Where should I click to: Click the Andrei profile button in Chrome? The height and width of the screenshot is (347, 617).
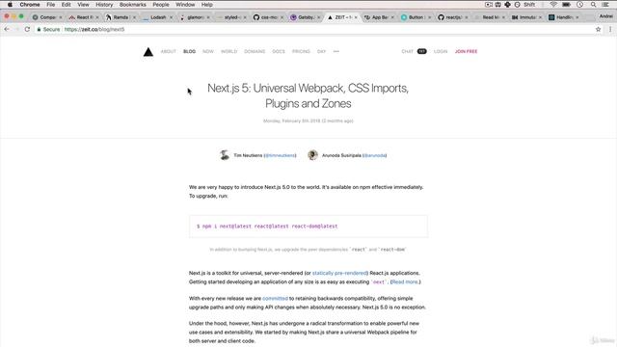606,16
